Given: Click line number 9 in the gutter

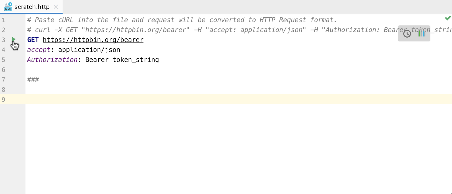Looking at the screenshot, I should (3, 99).
